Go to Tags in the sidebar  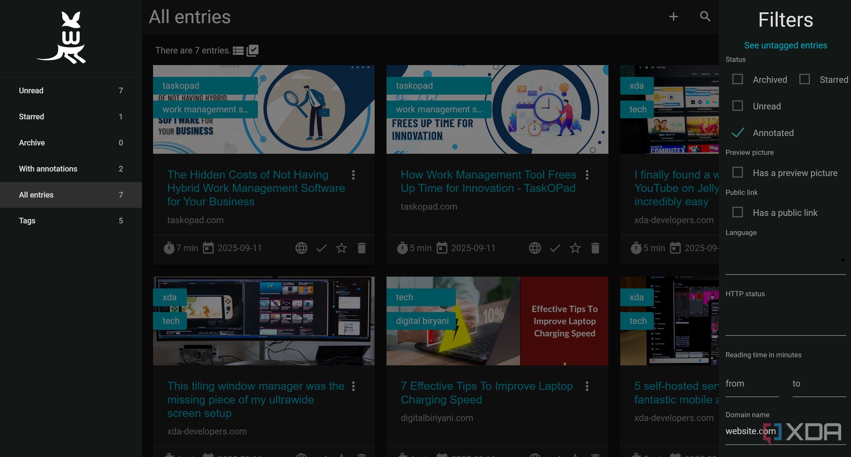pos(71,221)
